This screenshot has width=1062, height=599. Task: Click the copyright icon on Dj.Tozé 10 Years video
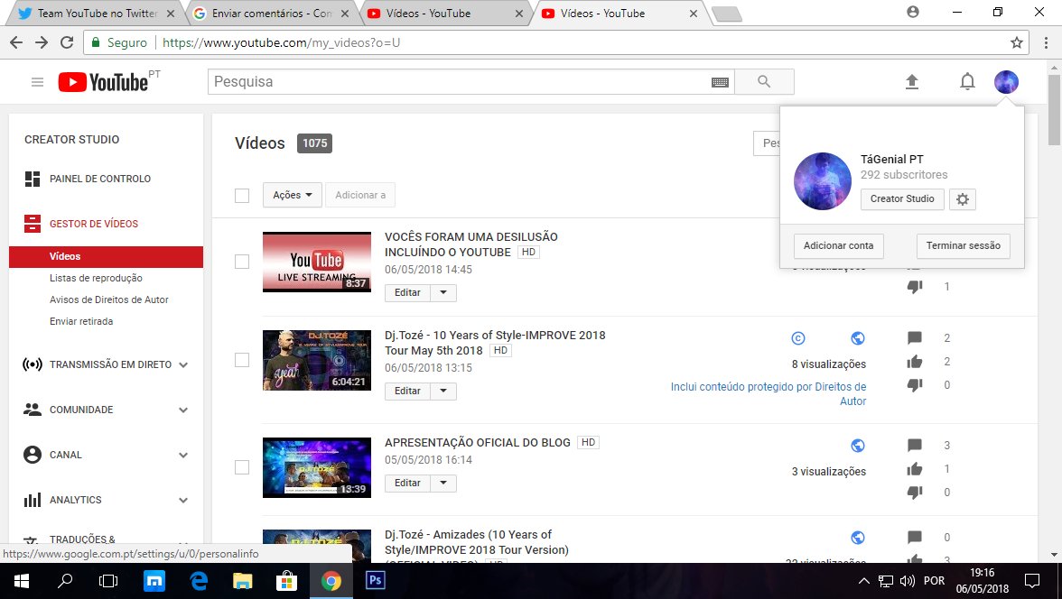(798, 338)
